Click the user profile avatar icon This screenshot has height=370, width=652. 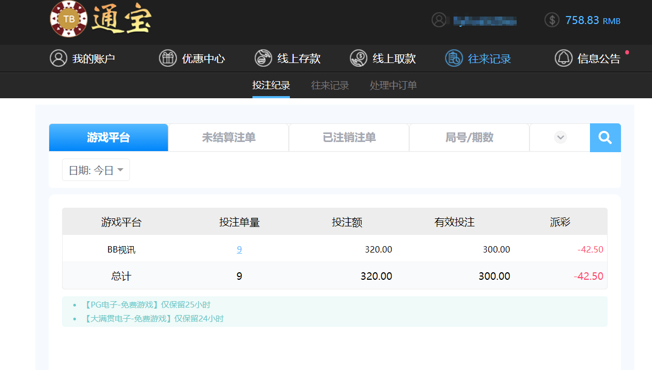[x=440, y=20]
